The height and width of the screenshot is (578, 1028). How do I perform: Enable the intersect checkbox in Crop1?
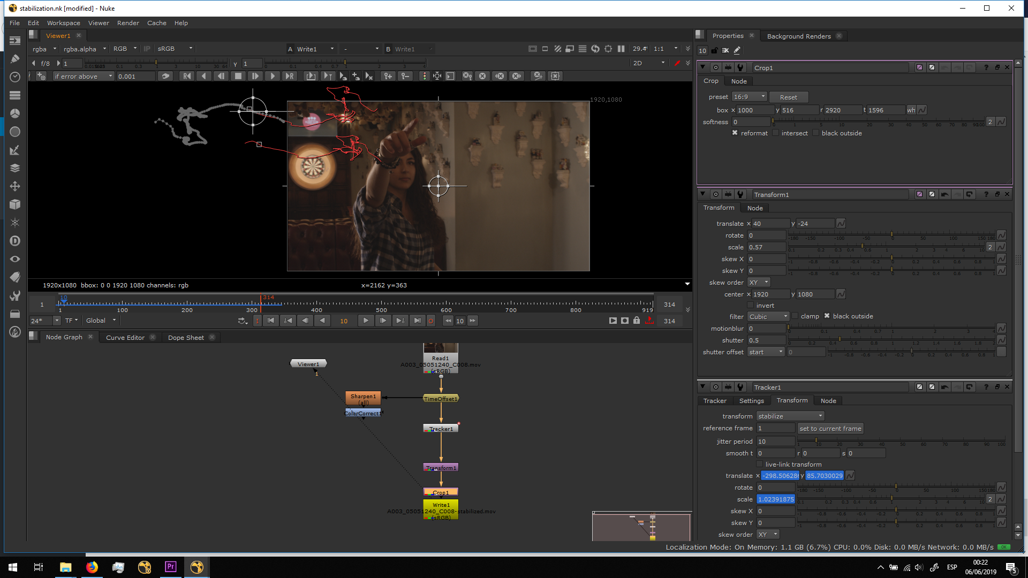(775, 133)
